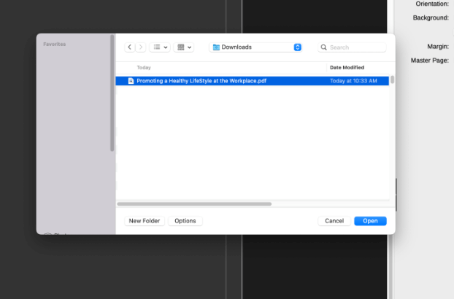Select Promoting a Healthy LifeStyle at the Workplace.pdf
Image resolution: width=454 pixels, height=299 pixels.
pos(253,81)
